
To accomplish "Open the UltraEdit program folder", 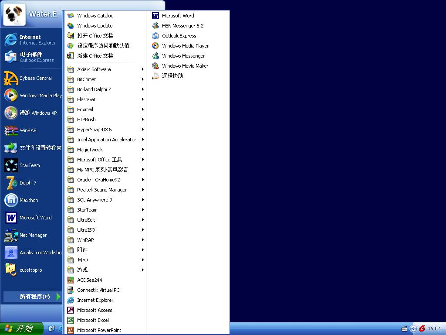I will (x=105, y=220).
